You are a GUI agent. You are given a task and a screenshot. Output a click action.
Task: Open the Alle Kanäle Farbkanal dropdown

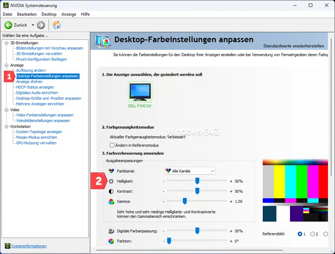tap(190, 171)
